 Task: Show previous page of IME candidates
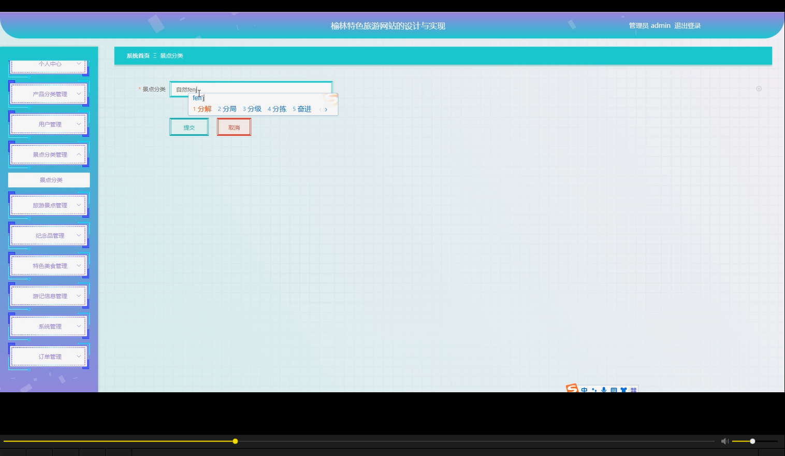click(x=321, y=109)
